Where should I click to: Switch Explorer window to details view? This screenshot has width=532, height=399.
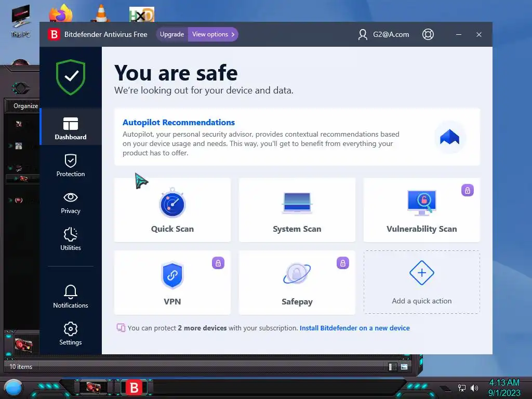[x=393, y=367]
